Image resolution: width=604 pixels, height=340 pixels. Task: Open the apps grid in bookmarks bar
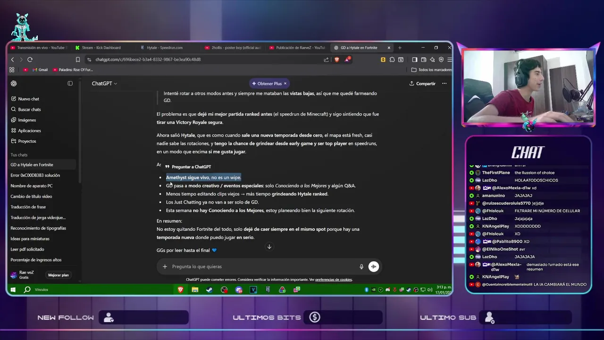tap(12, 70)
